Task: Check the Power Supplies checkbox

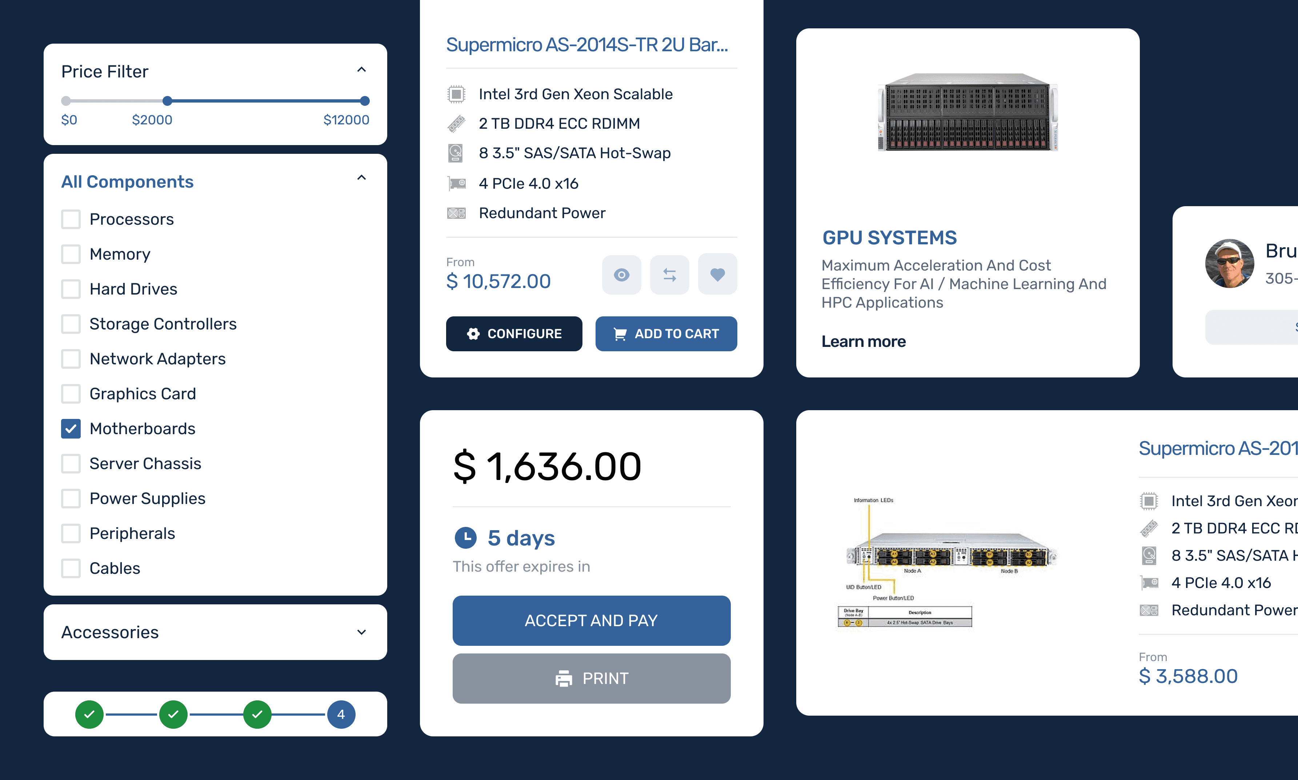Action: pos(71,498)
